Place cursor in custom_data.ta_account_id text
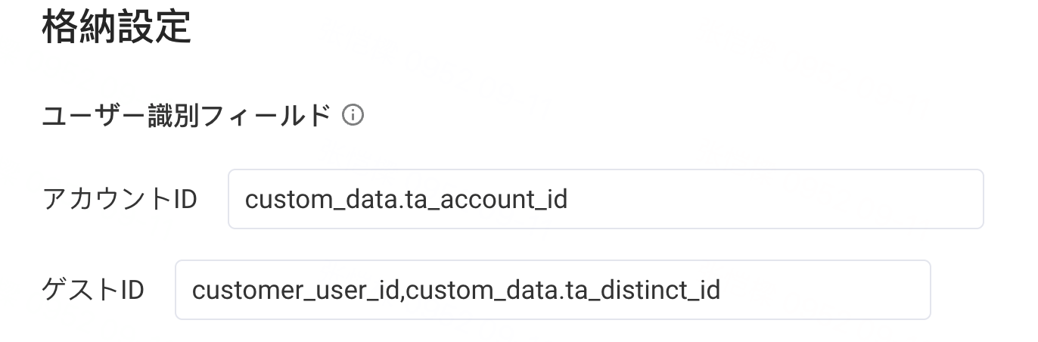 [406, 201]
